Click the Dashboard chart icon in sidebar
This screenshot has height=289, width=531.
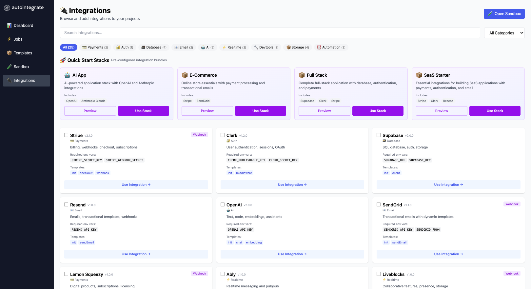point(9,26)
